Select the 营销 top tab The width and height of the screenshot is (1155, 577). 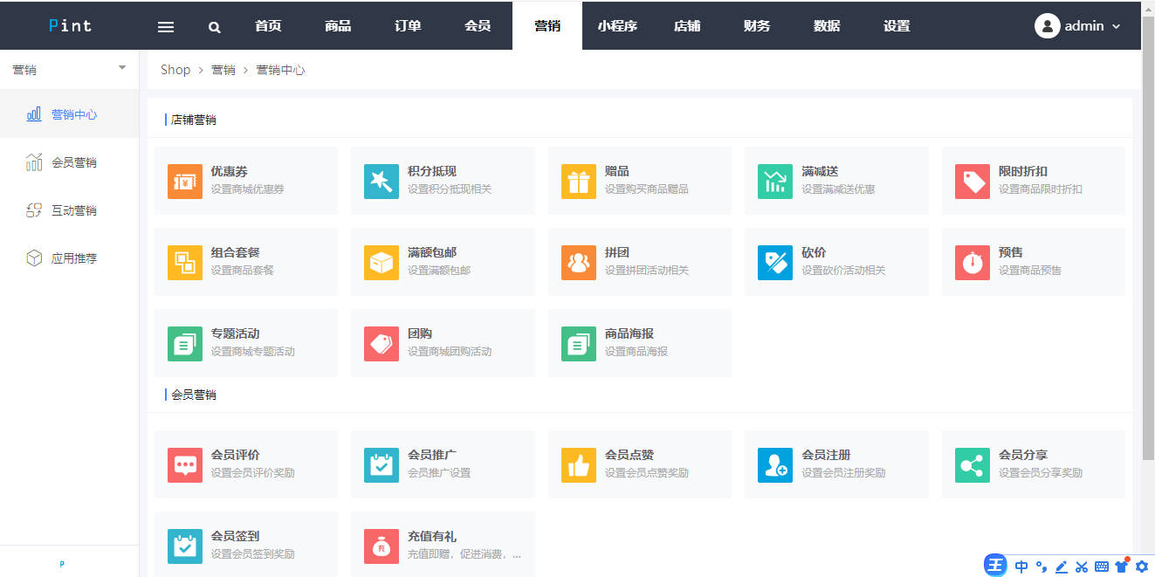click(547, 25)
